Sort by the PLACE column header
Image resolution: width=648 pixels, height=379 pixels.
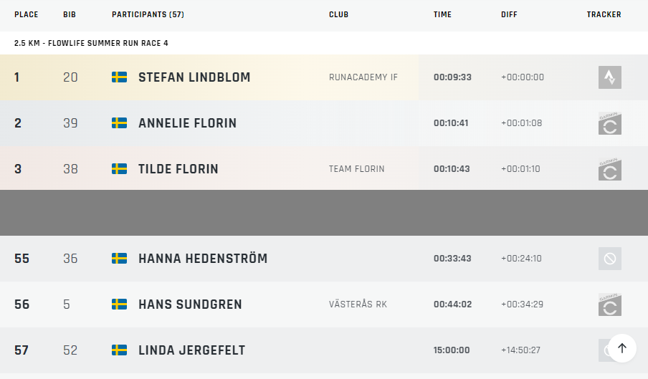[26, 14]
